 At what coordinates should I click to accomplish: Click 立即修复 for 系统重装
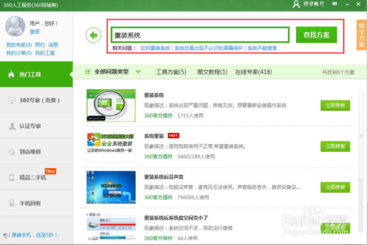(335, 146)
